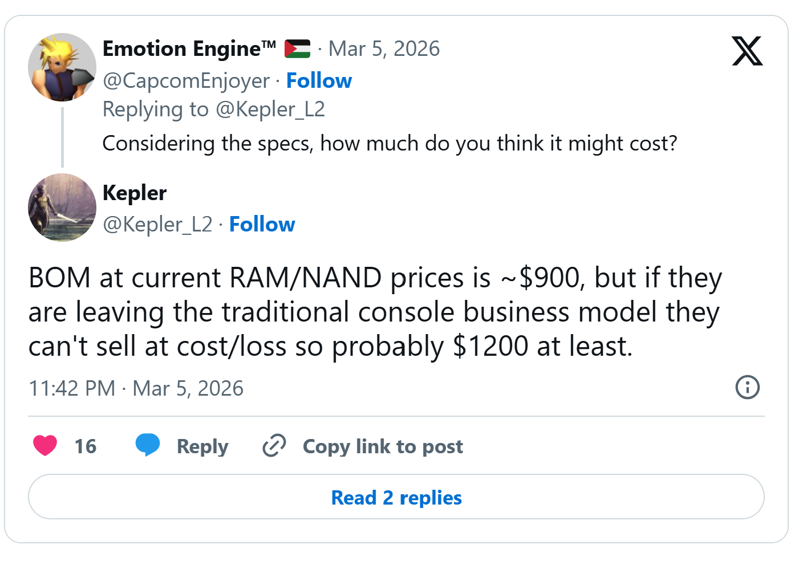Screen dimensions: 803x561
Task: Click the 16 likes count
Action: pos(86,446)
